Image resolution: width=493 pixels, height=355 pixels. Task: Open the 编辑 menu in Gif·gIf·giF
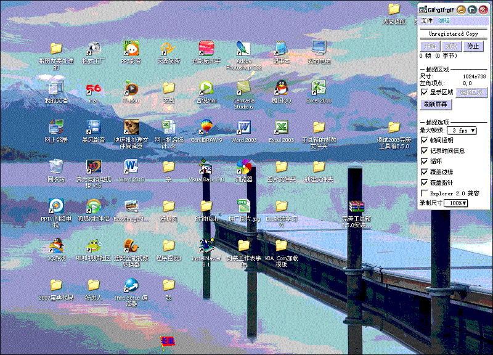point(444,21)
